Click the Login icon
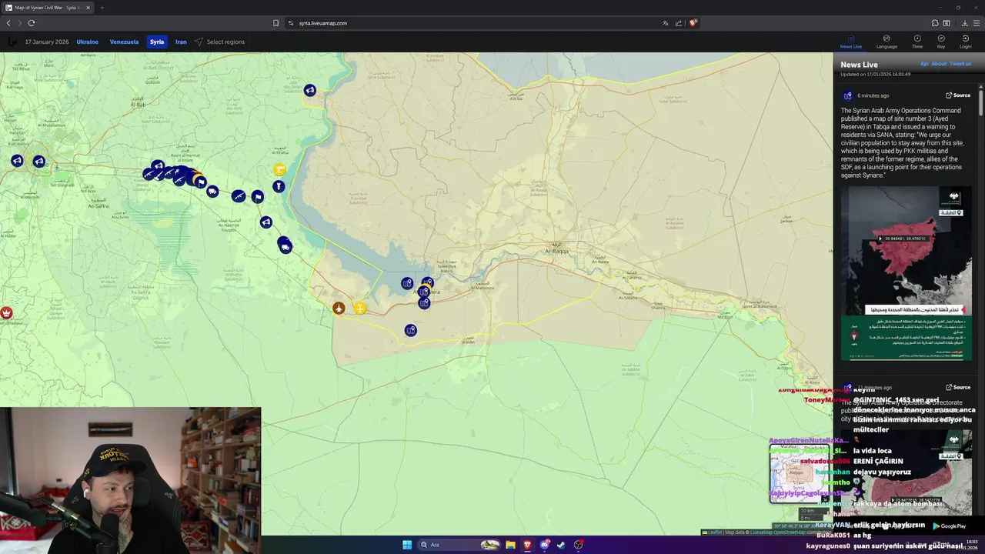The image size is (985, 554). pyautogui.click(x=965, y=42)
